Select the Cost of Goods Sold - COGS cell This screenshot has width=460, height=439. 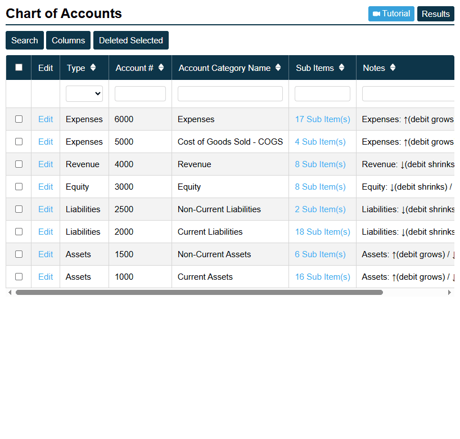click(x=231, y=142)
